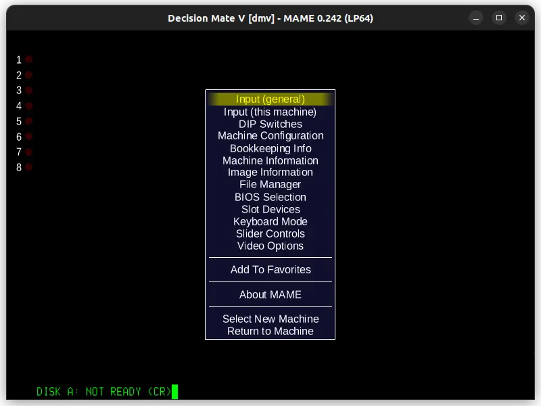Open BIOS Selection
541x406 pixels.
270,197
